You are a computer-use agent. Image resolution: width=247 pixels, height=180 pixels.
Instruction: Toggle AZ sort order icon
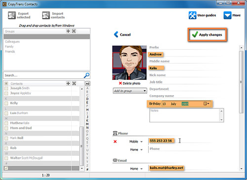coord(87,84)
